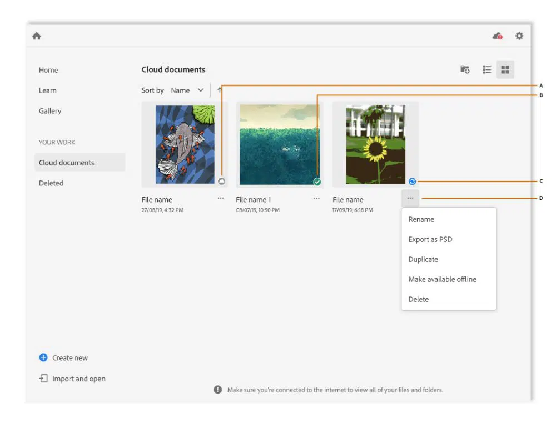The height and width of the screenshot is (428, 556).
Task: Go to Deleted in the sidebar
Action: pyautogui.click(x=51, y=183)
